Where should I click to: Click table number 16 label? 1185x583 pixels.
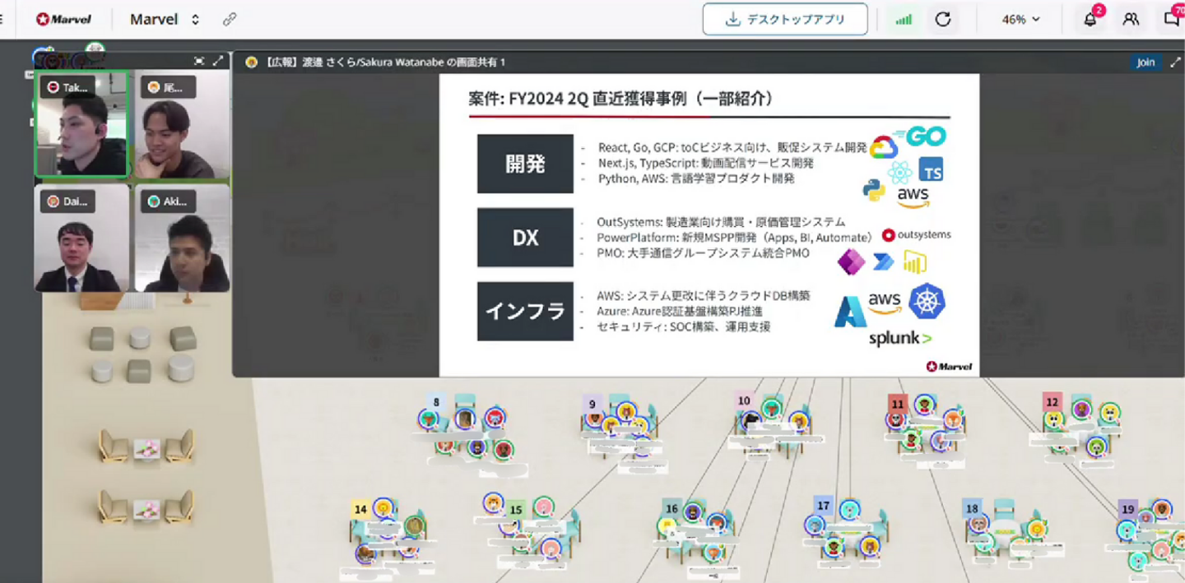671,508
